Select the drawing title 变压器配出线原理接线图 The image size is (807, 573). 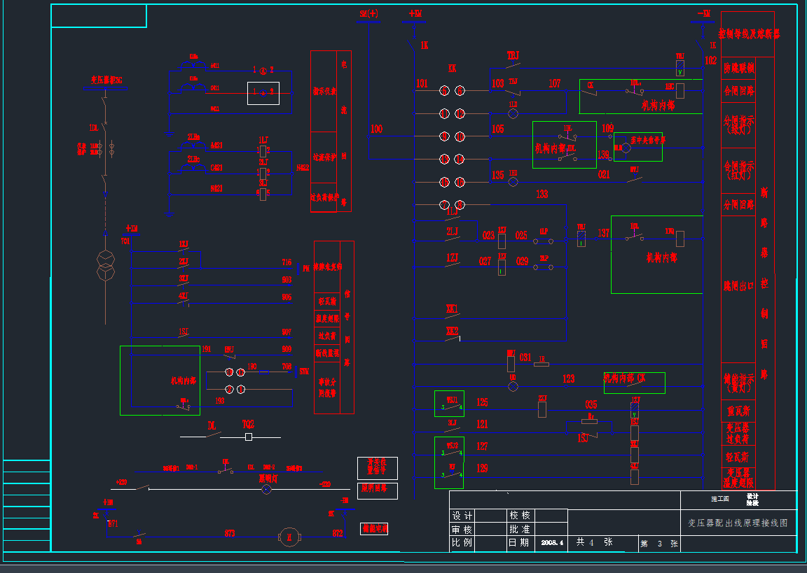(738, 523)
